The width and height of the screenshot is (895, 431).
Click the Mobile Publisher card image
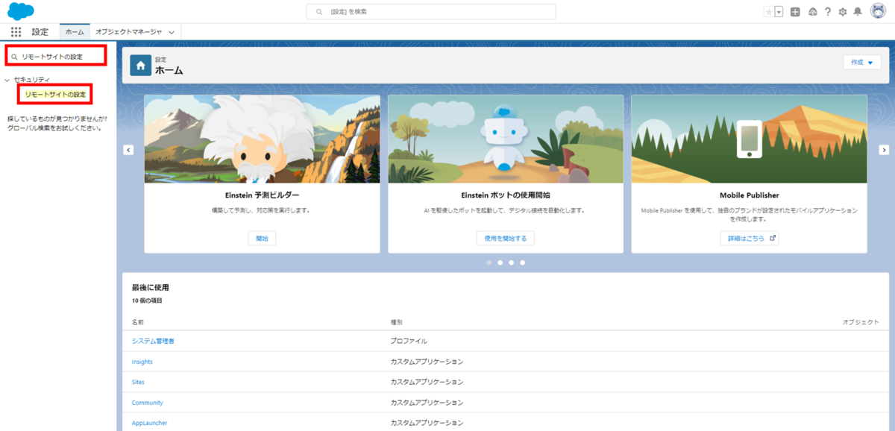click(x=750, y=139)
